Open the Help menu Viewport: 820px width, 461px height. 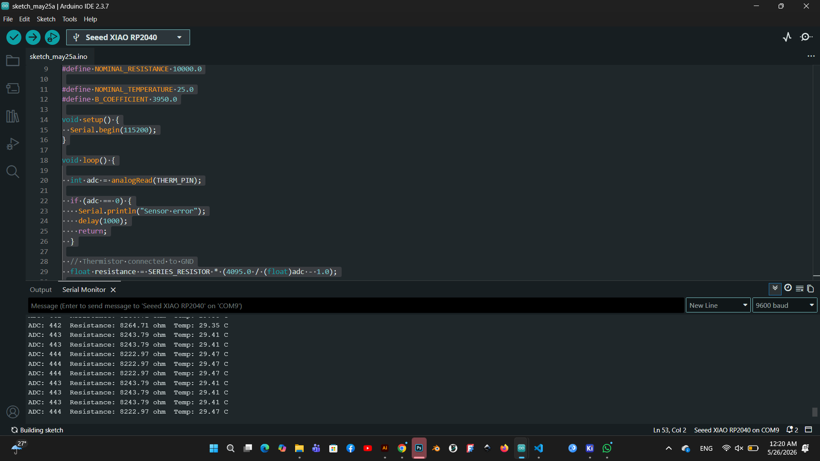[91, 19]
